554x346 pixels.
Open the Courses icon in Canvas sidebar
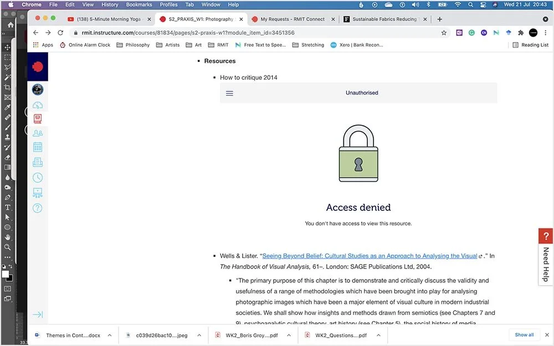pyautogui.click(x=38, y=118)
